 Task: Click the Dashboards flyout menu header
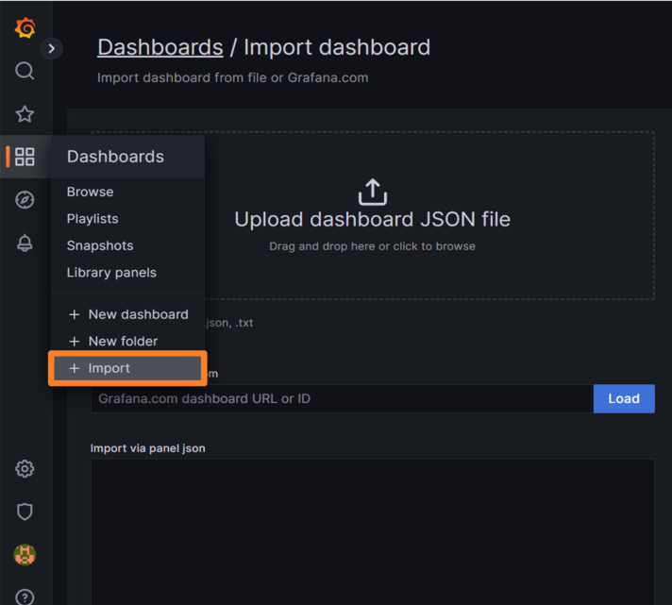coord(127,157)
